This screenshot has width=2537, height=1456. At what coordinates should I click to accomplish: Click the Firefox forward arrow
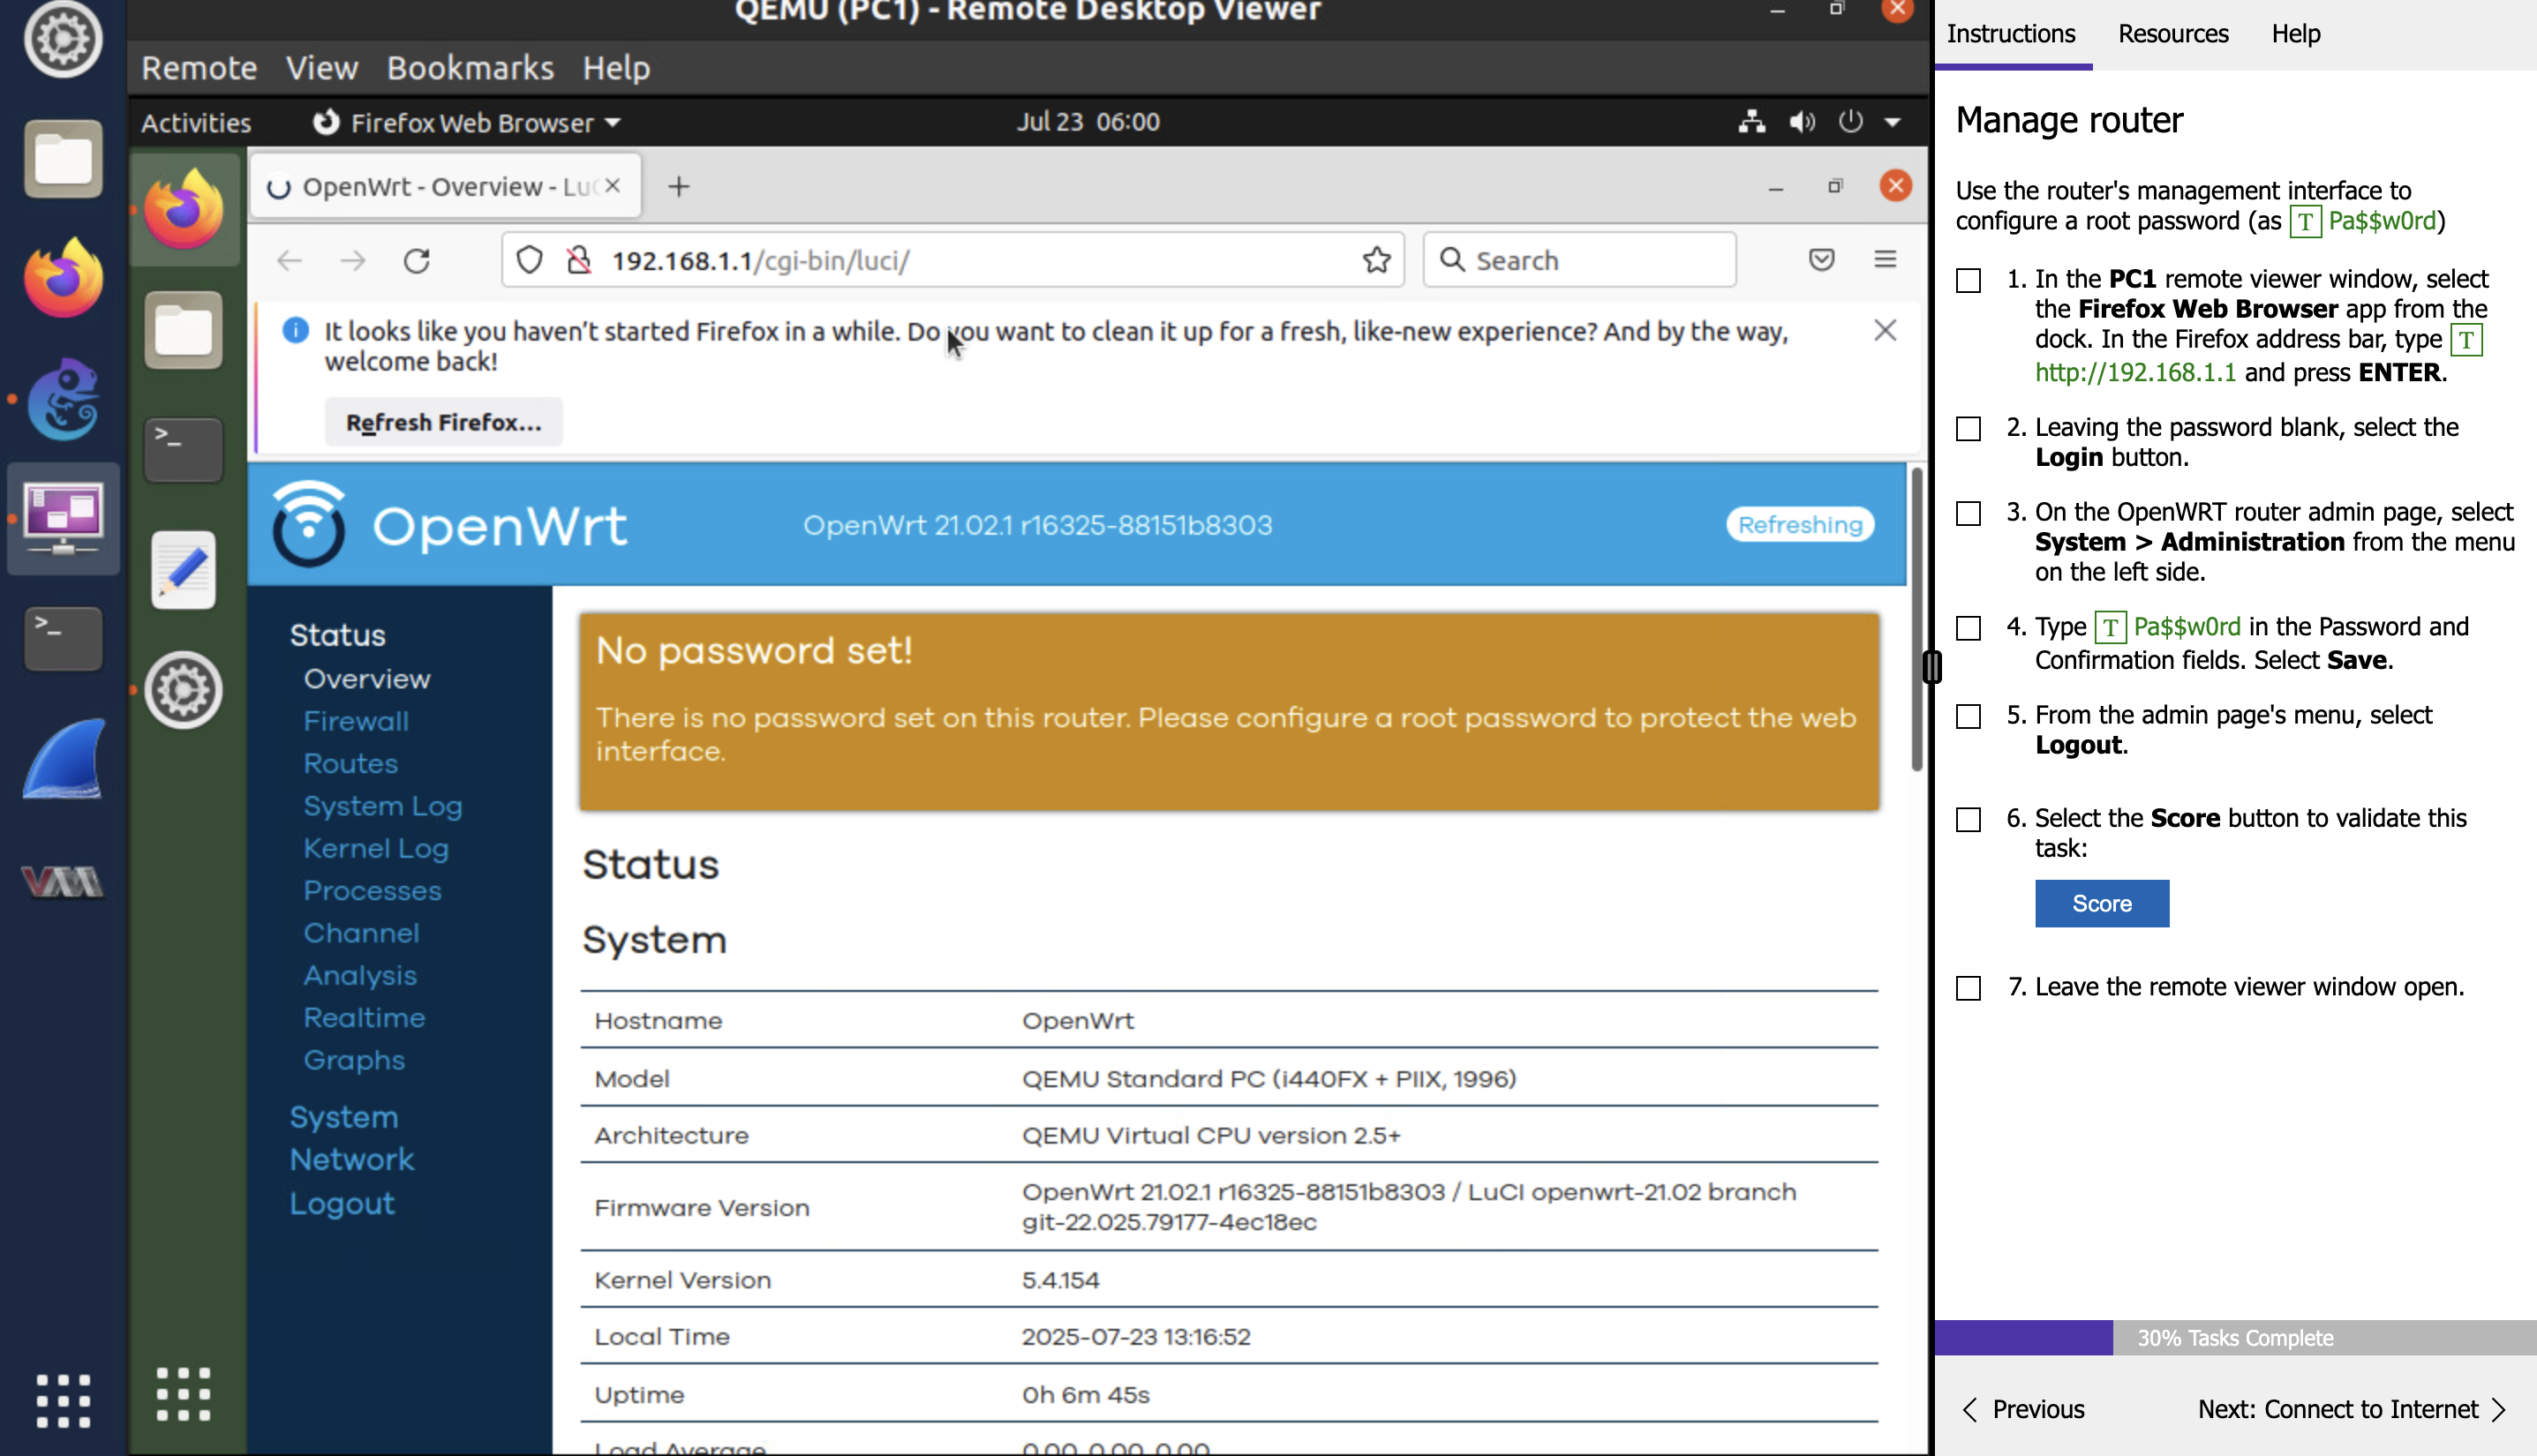pos(353,261)
